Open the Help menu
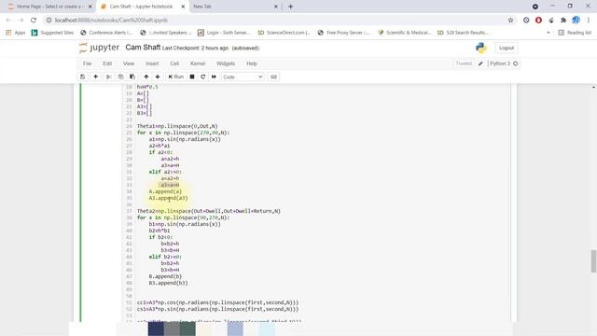Screen dimensions: 597x336 tap(252, 63)
